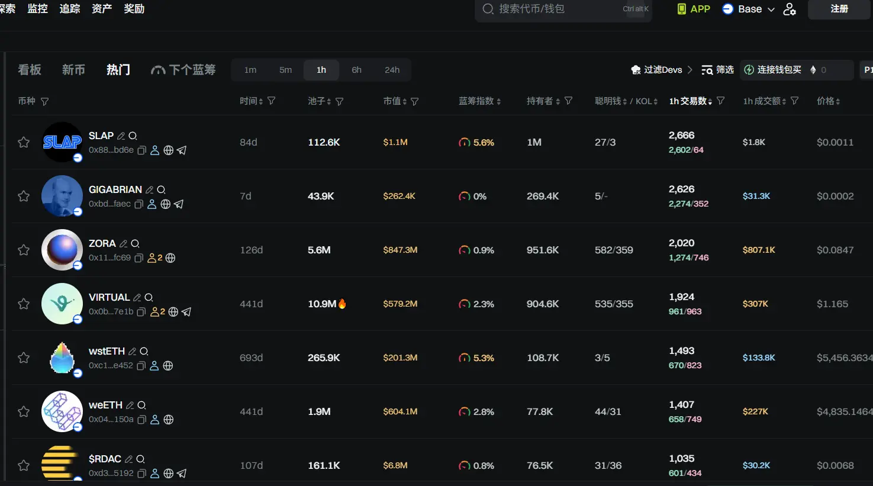Select the 热门 tab
The height and width of the screenshot is (486, 873).
click(118, 70)
